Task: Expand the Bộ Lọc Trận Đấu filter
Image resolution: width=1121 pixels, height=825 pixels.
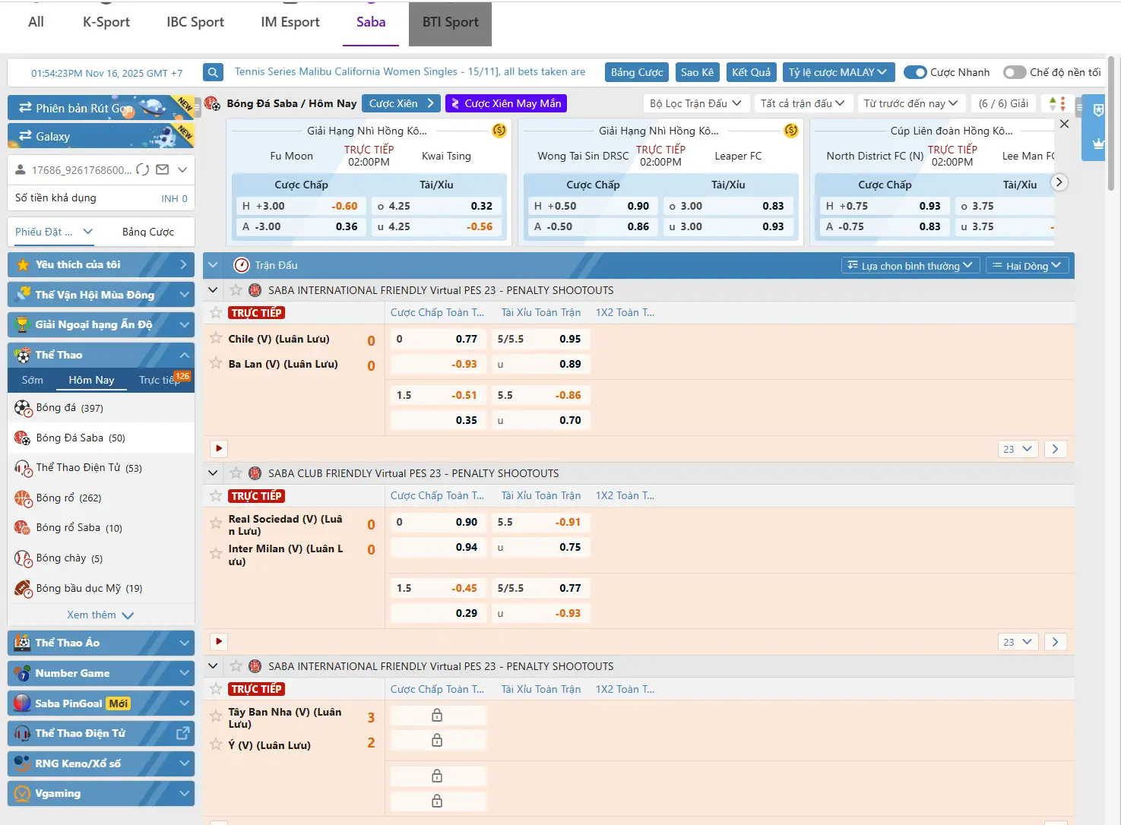Action: [x=695, y=103]
